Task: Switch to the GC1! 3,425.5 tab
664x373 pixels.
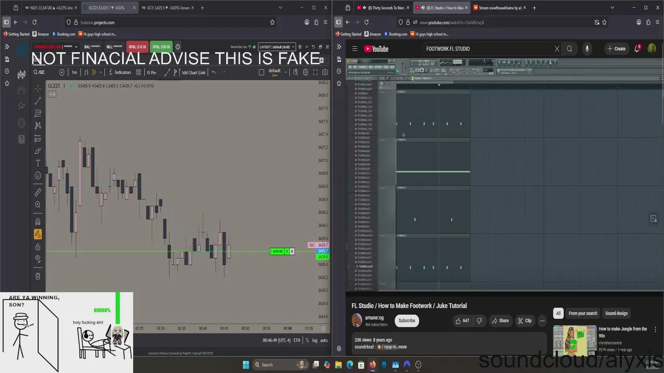Action: [x=168, y=8]
